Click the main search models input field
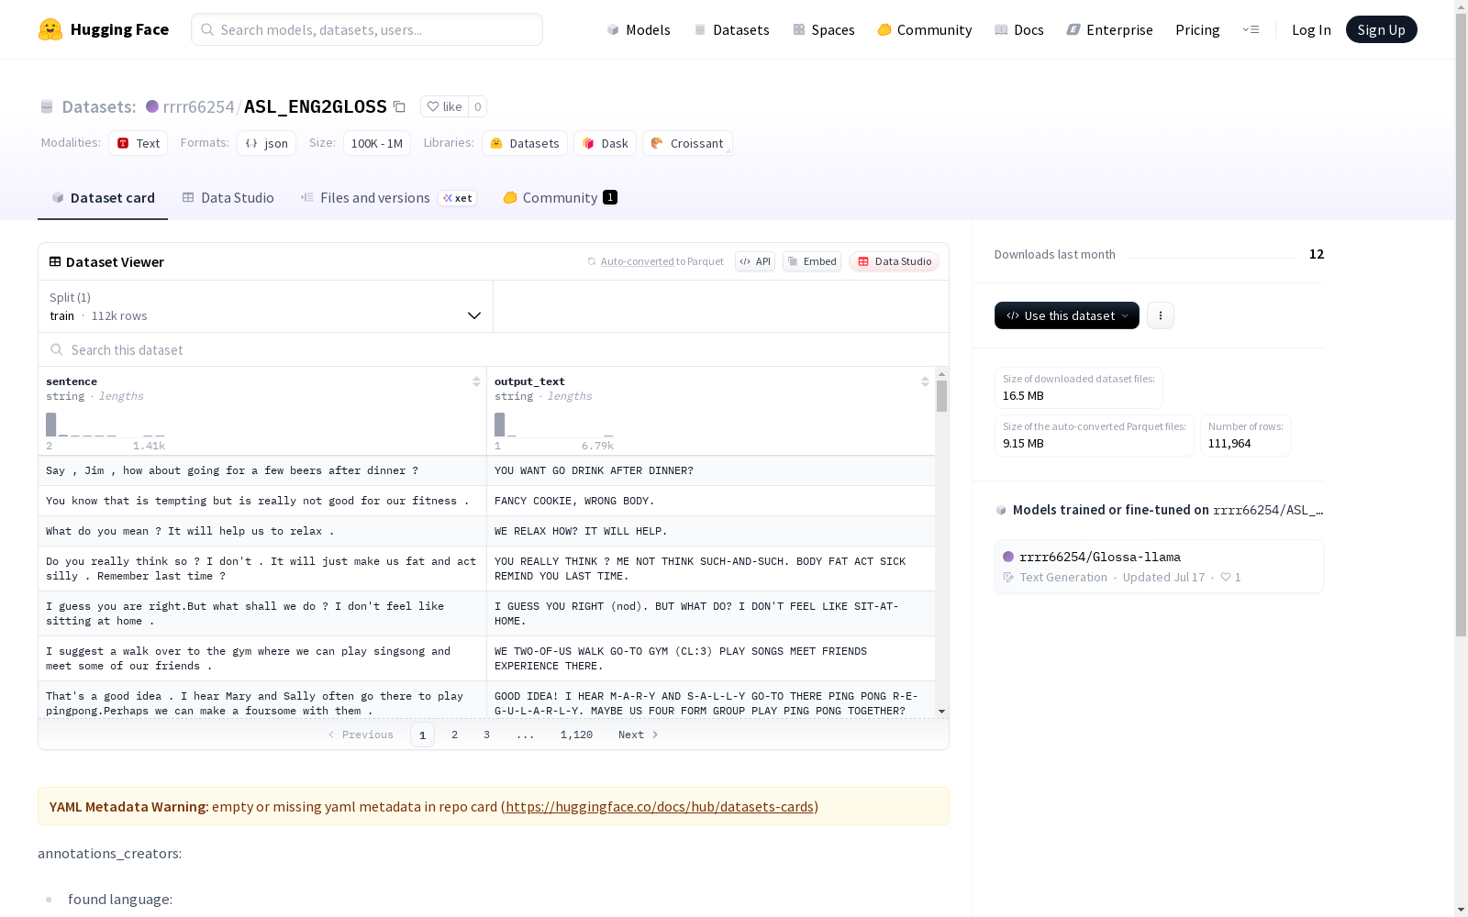Viewport: 1468px width, 917px height. pyautogui.click(x=367, y=29)
